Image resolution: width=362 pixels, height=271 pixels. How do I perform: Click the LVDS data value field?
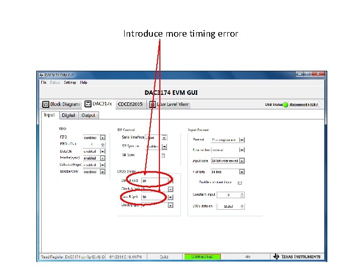coord(228,206)
